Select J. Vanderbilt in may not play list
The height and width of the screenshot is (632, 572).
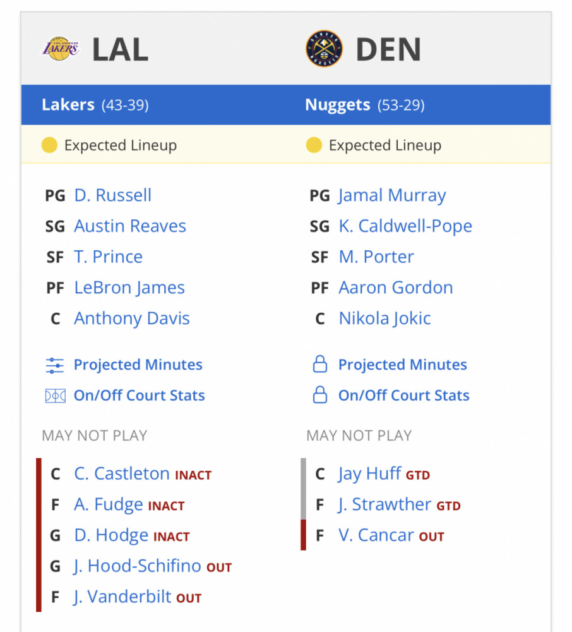point(122,597)
